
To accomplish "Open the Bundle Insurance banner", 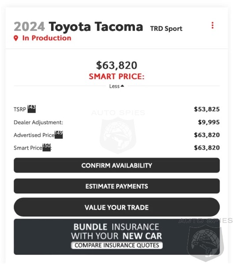I will [x=117, y=237].
